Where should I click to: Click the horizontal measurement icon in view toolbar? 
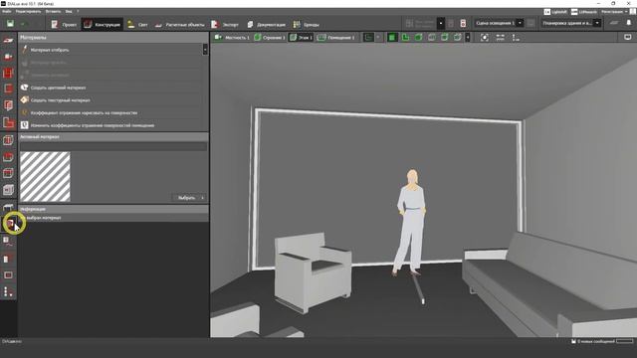(500, 38)
